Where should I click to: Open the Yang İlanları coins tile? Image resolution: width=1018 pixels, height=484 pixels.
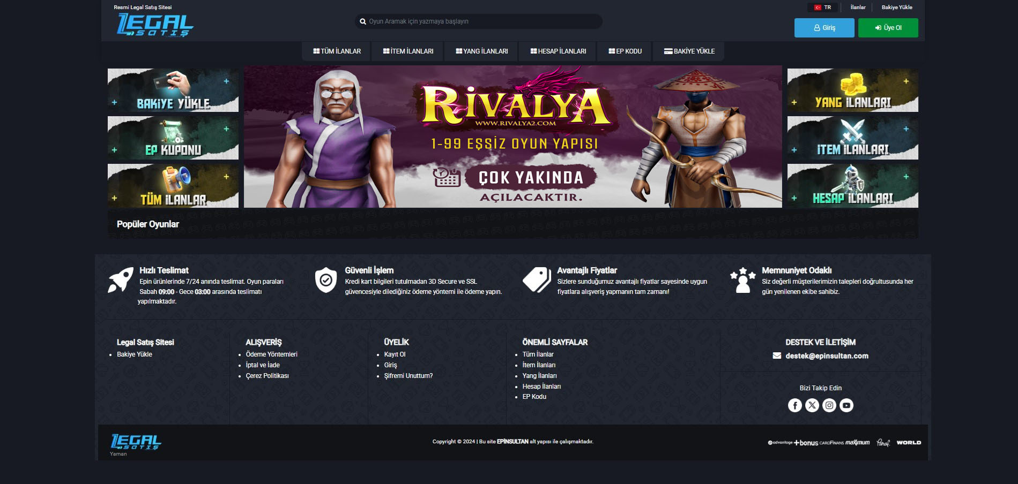pos(852,90)
